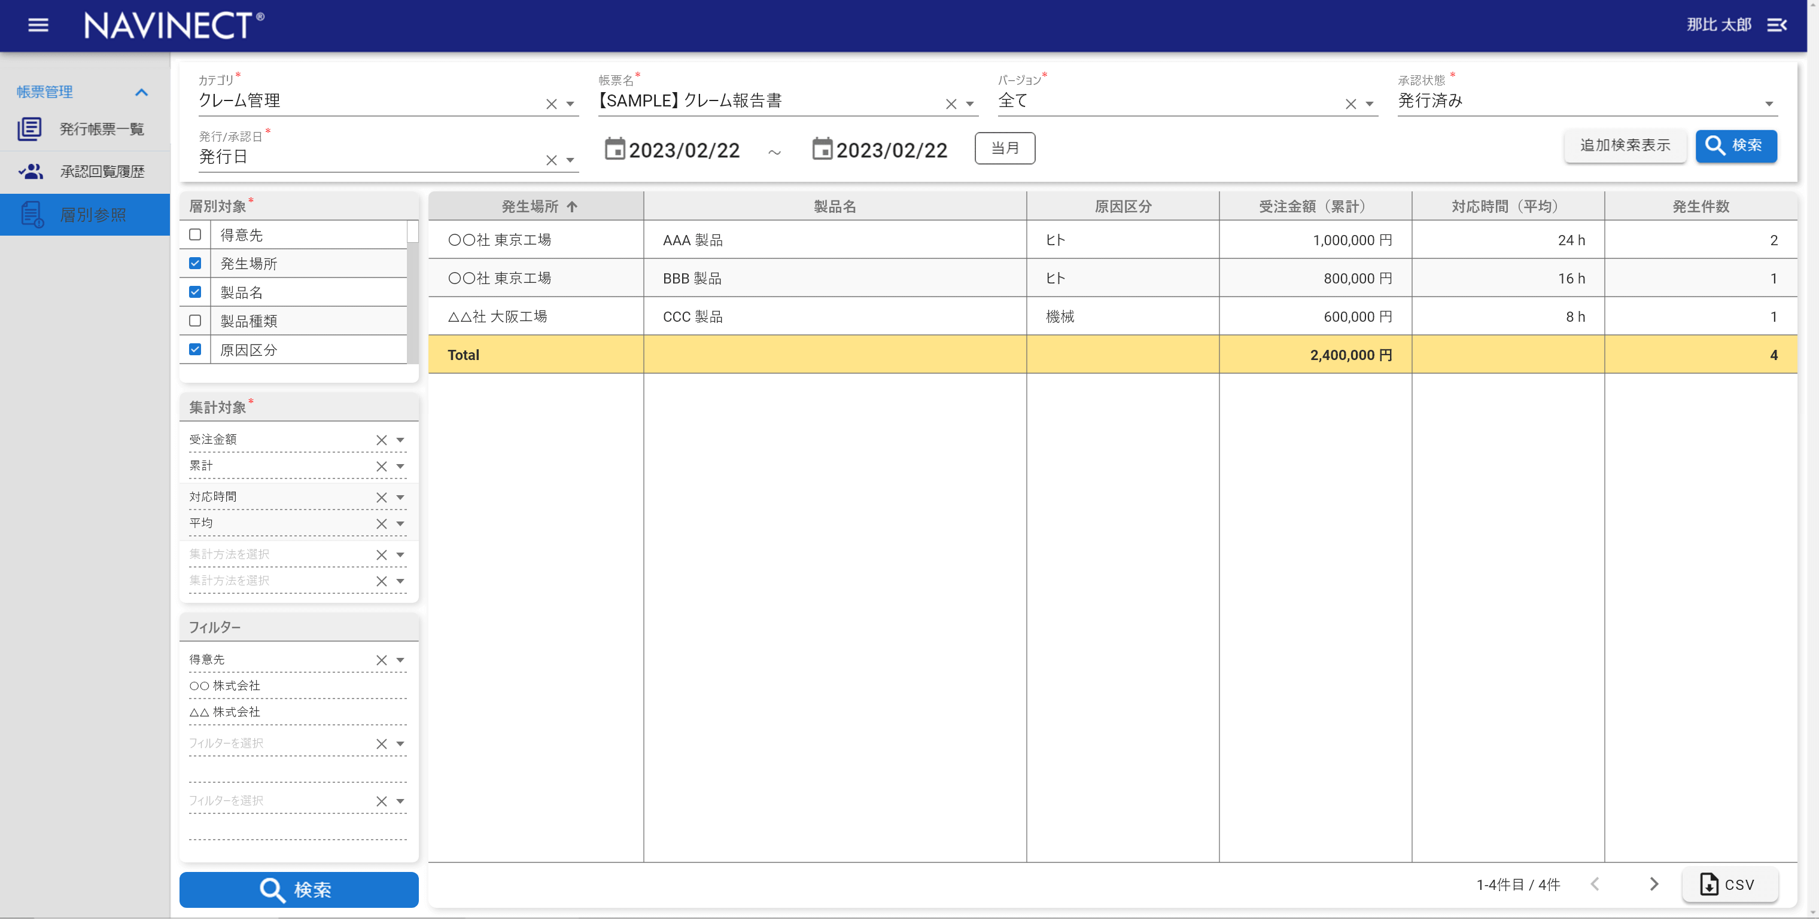The image size is (1819, 921).
Task: Go to previous results page
Action: coord(1595,883)
